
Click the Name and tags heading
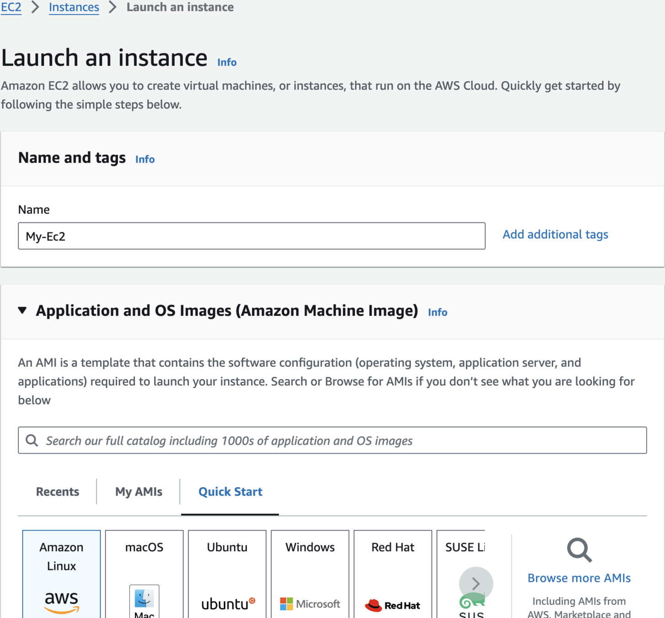point(72,157)
